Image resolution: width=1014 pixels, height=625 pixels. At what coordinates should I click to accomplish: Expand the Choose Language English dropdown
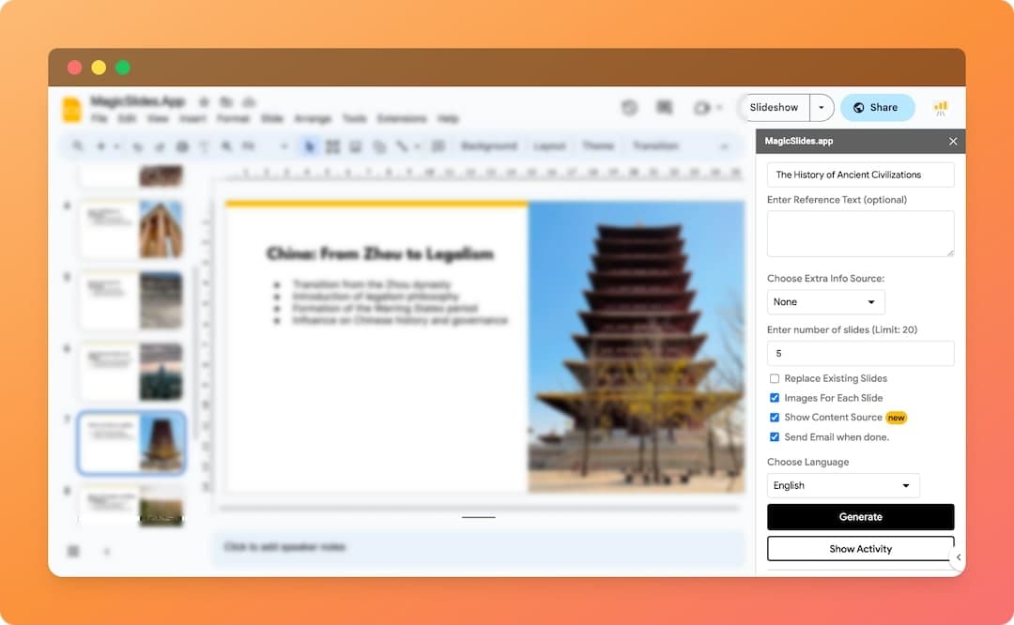point(842,485)
